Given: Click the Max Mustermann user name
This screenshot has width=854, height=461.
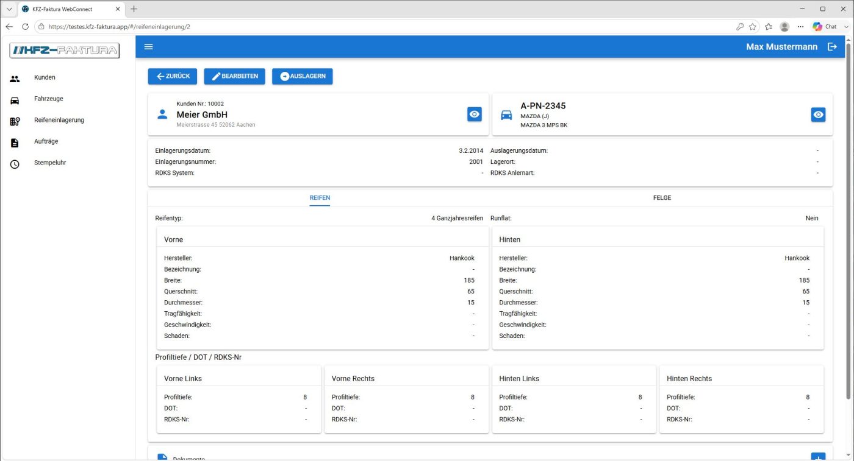Looking at the screenshot, I should tap(782, 47).
